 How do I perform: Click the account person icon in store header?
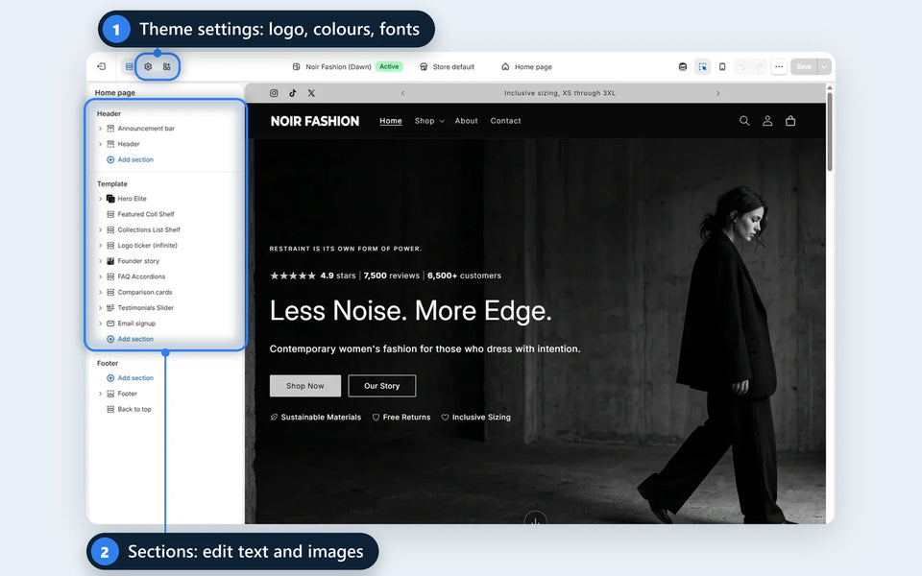pos(767,121)
